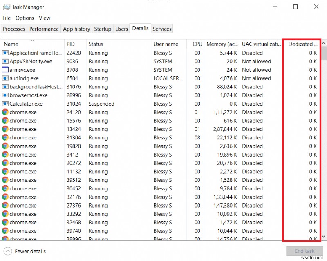The width and height of the screenshot is (327, 261).
Task: Open the File menu
Action: click(x=6, y=18)
